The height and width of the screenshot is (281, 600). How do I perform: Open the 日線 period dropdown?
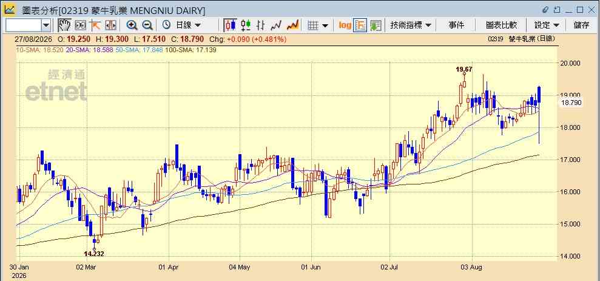point(188,25)
